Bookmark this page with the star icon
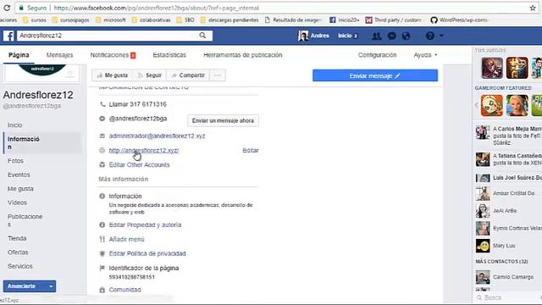Image resolution: width=542 pixels, height=305 pixels. pos(533,8)
